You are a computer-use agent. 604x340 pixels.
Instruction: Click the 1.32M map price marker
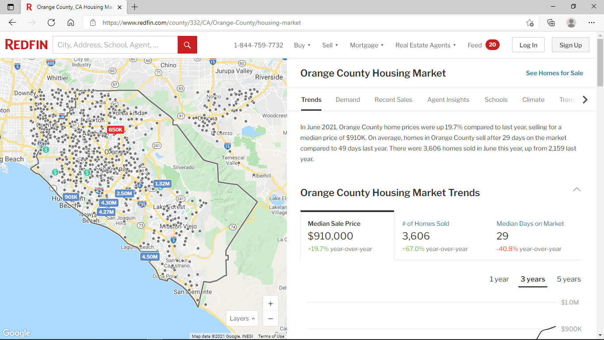pyautogui.click(x=162, y=183)
